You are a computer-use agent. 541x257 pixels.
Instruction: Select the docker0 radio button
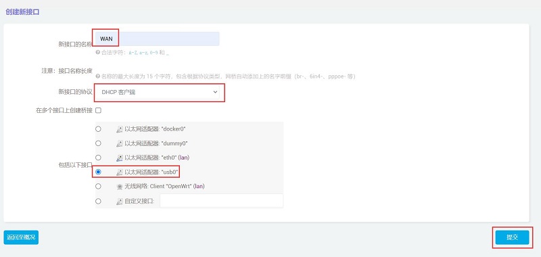[98, 129]
